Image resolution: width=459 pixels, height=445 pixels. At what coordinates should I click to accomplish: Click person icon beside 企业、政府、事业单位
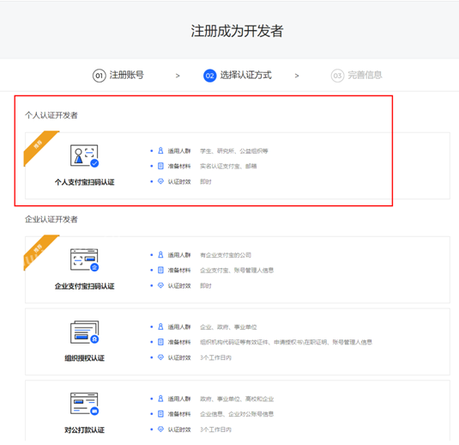160,326
